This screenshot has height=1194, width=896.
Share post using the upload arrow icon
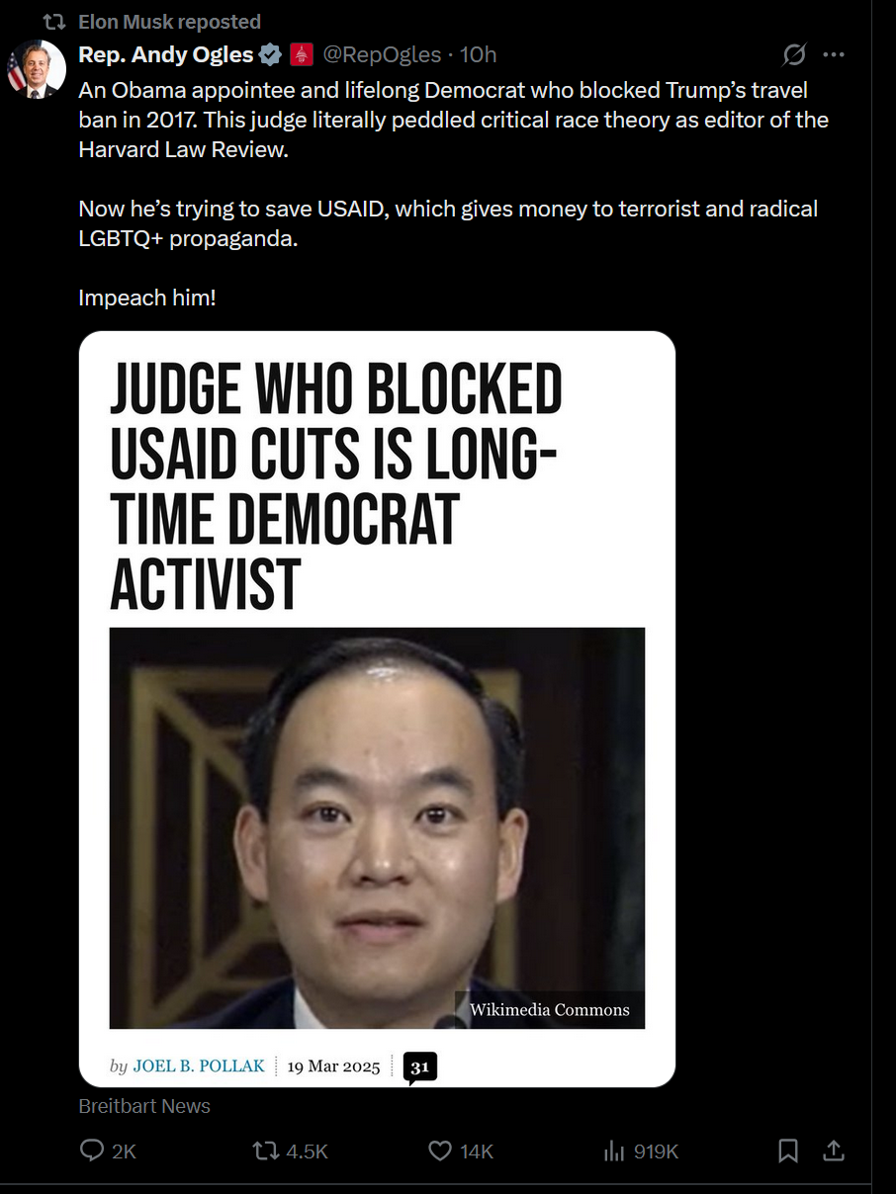pyautogui.click(x=834, y=1151)
